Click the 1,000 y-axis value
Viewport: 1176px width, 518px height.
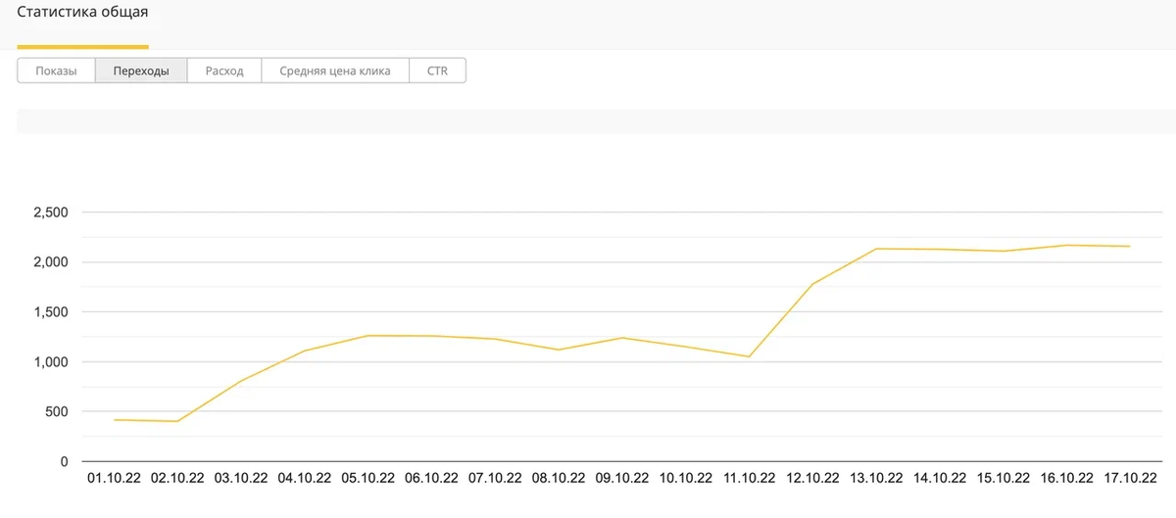click(51, 362)
